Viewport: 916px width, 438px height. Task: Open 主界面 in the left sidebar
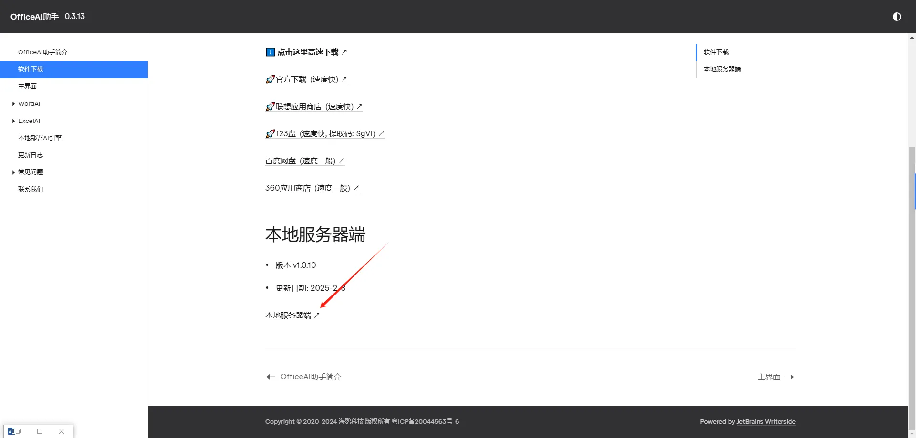tap(27, 86)
